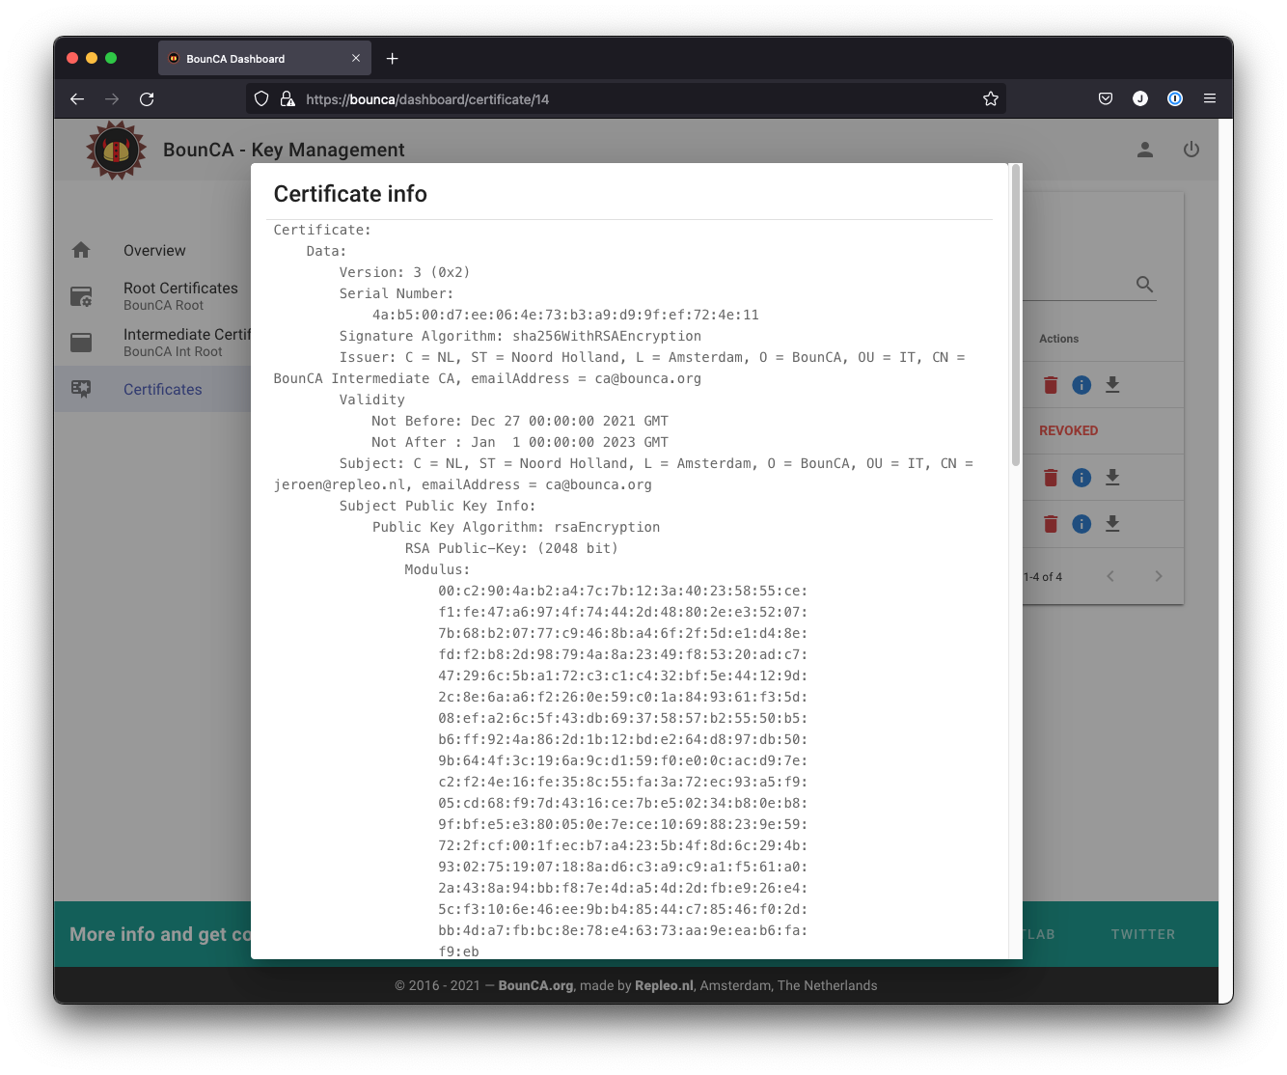The height and width of the screenshot is (1075, 1287).
Task: Bookmark page with the star icon
Action: click(990, 98)
